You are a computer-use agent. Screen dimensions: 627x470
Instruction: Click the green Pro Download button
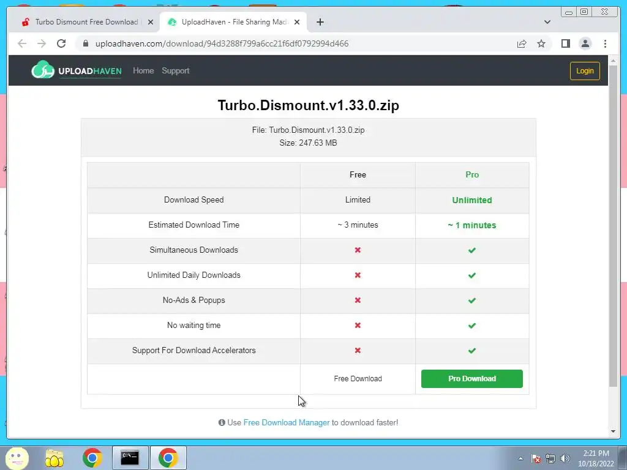coord(472,378)
